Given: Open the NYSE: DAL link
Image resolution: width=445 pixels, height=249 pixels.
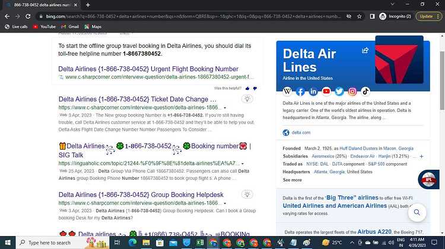Looking at the screenshot, I should (317, 164).
